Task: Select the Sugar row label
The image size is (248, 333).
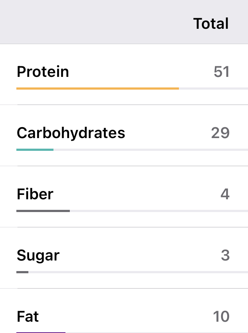Action: (38, 255)
